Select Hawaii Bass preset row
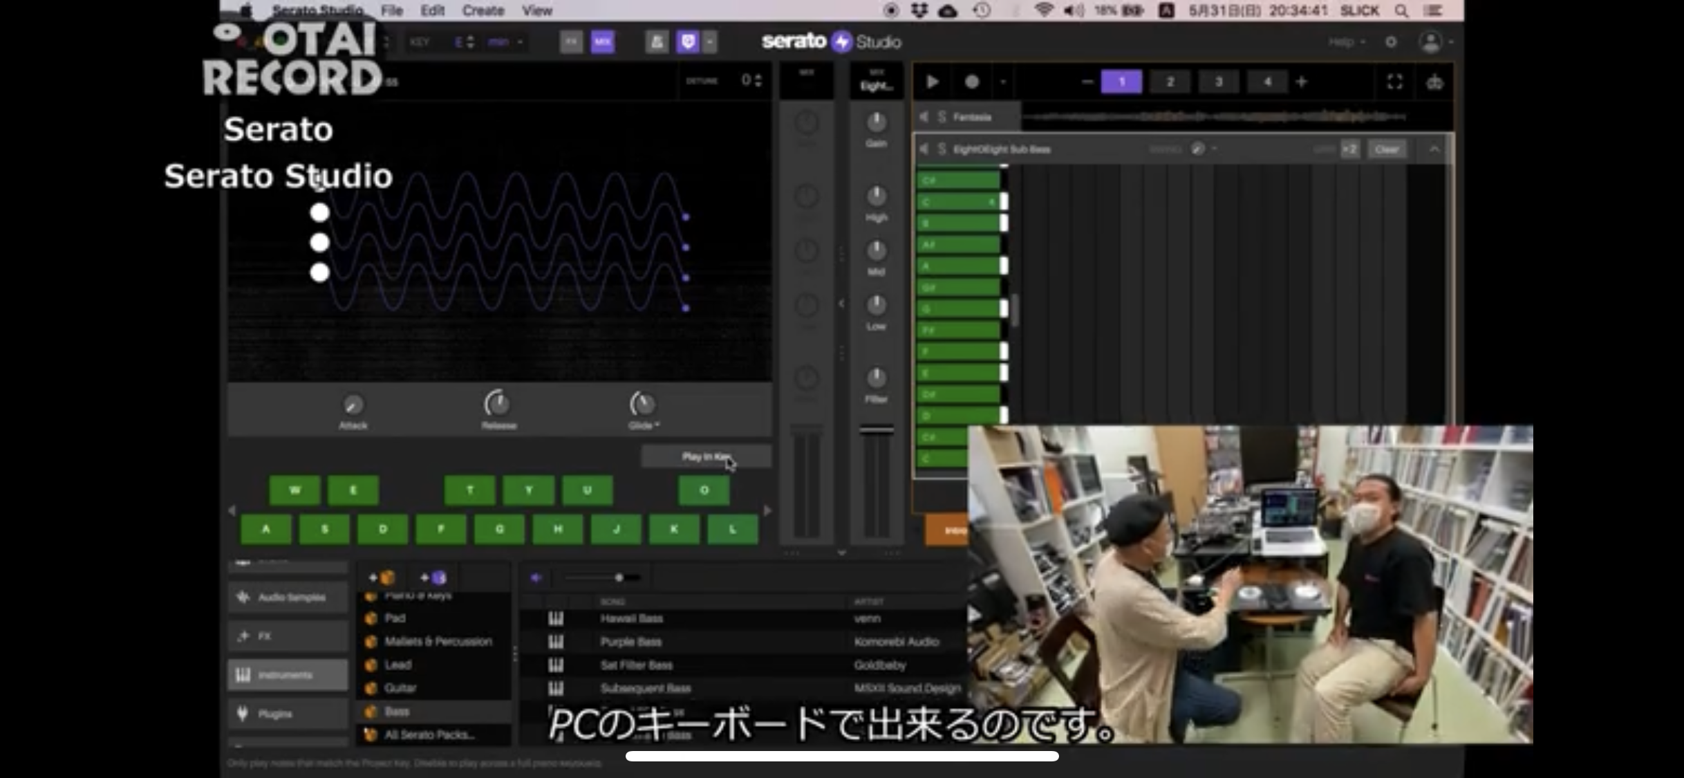Image resolution: width=1684 pixels, height=778 pixels. point(743,618)
